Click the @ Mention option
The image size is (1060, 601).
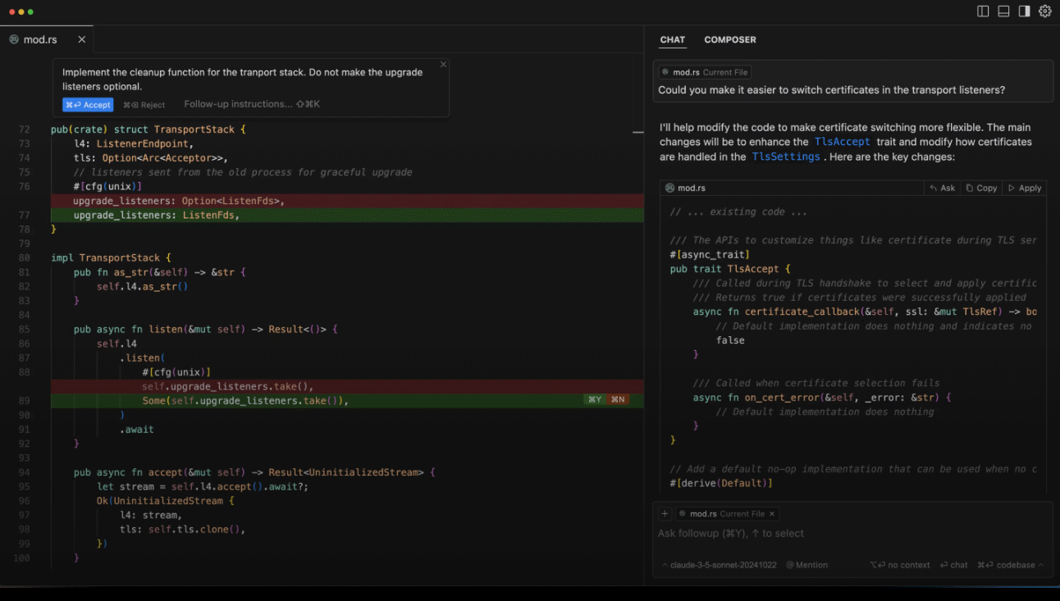(x=806, y=565)
